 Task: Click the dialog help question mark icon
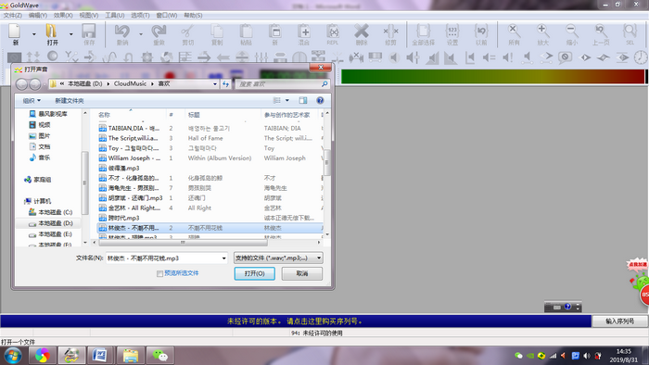(320, 100)
